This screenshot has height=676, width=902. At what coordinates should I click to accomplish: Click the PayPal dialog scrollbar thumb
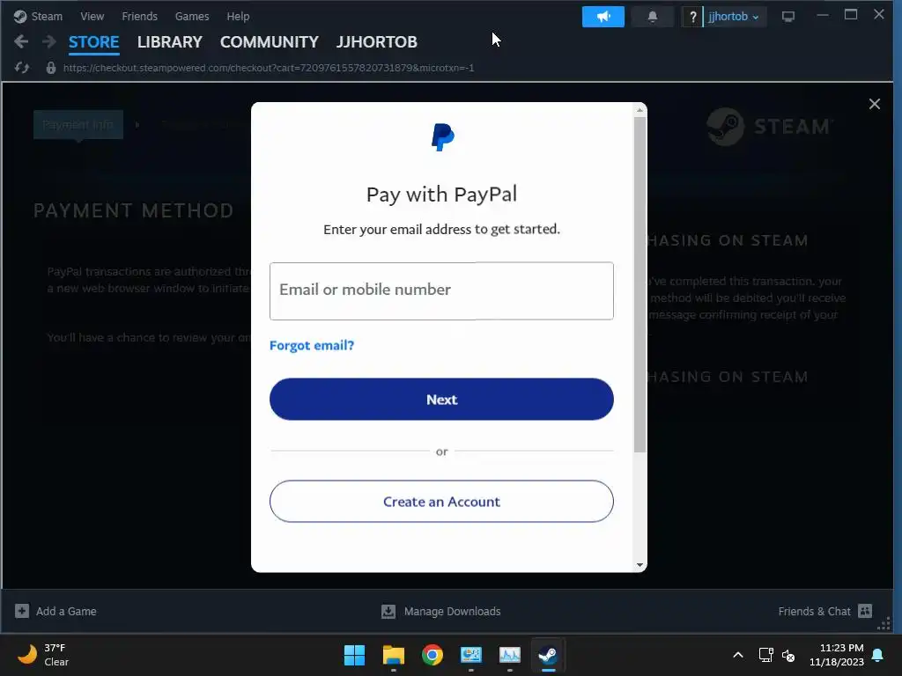point(640,284)
